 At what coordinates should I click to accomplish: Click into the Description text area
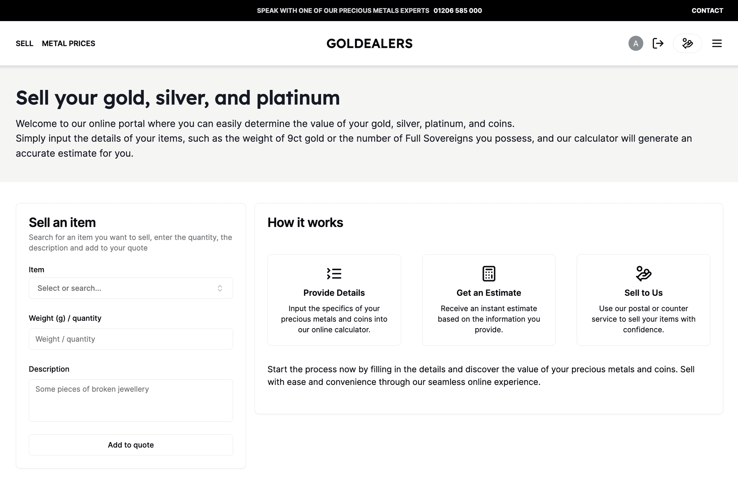coord(131,400)
